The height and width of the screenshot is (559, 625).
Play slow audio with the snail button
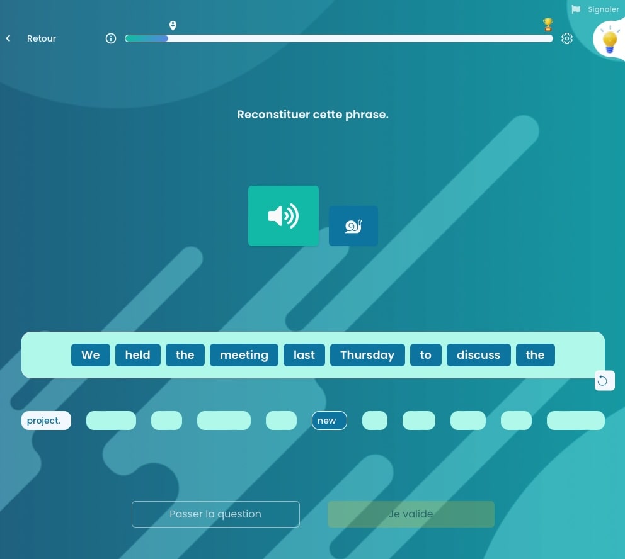(x=353, y=226)
